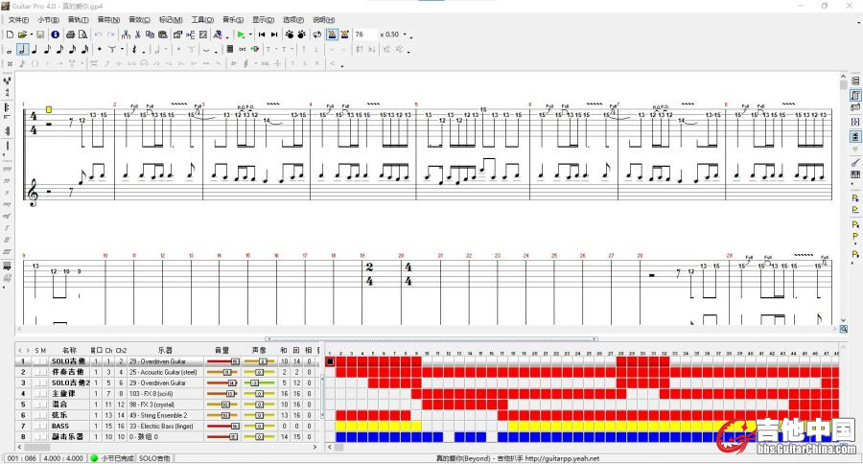This screenshot has width=863, height=464.
Task: Save the score with the floppy icon
Action: point(40,35)
